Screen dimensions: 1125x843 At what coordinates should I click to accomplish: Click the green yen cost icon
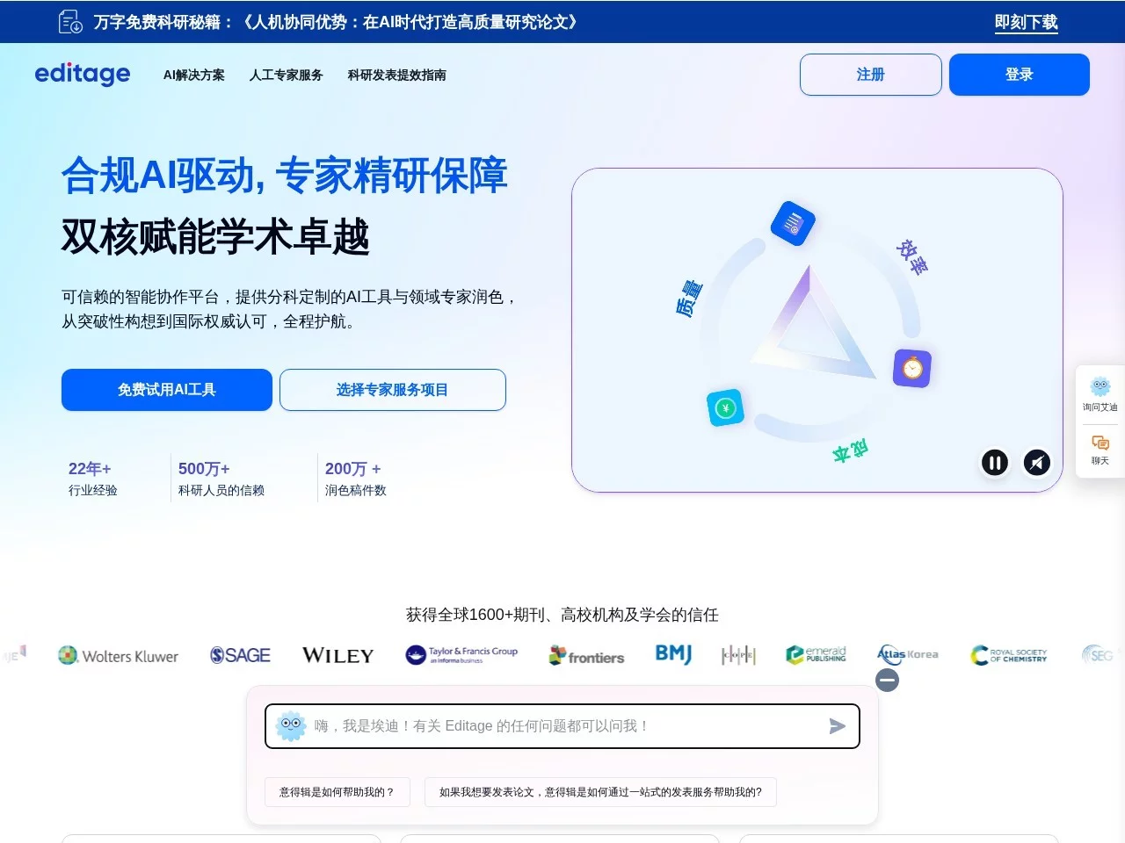pyautogui.click(x=725, y=407)
